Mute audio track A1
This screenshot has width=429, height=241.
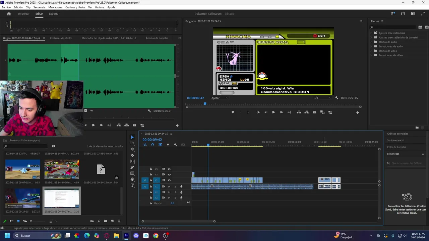coord(169,186)
